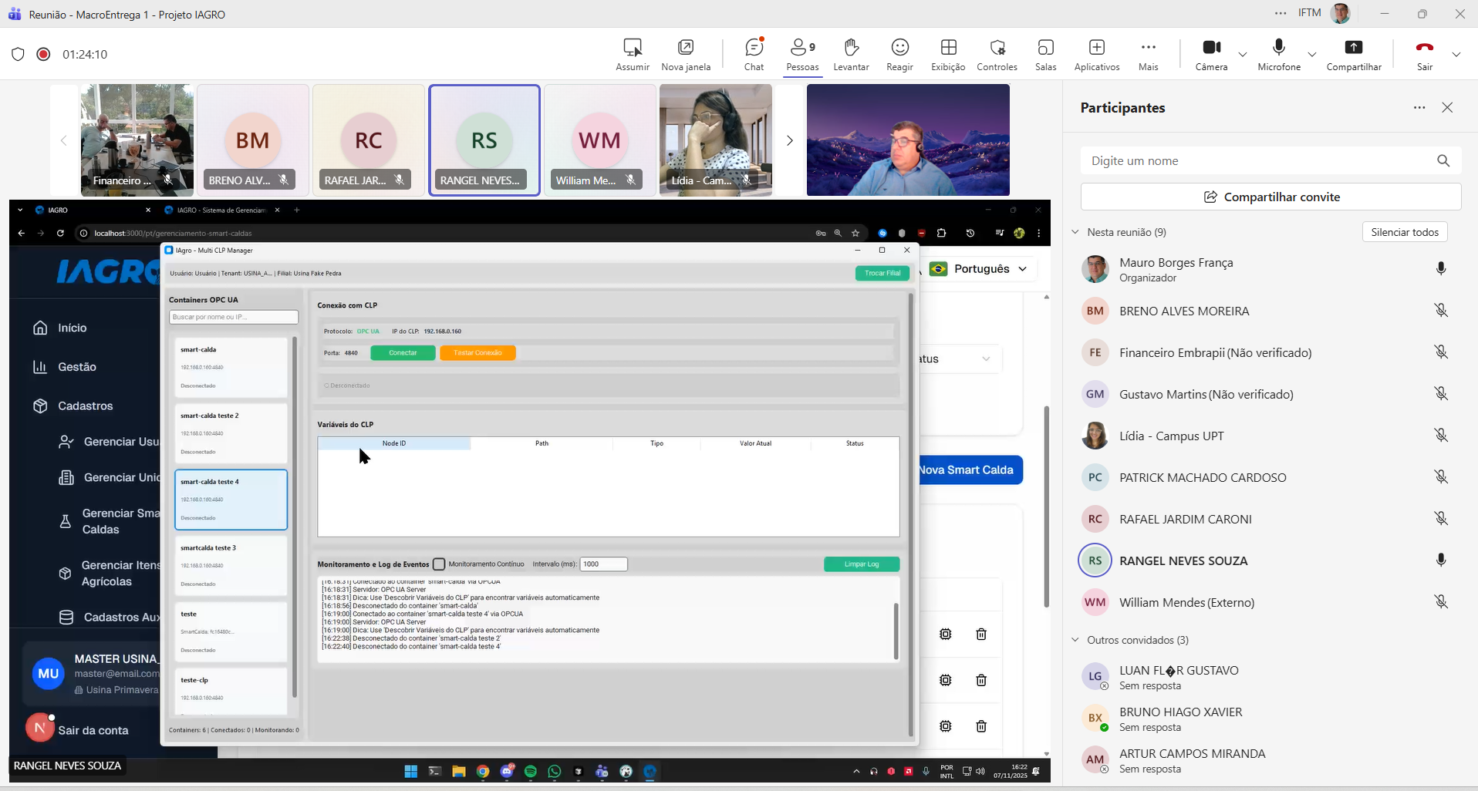The image size is (1478, 791).
Task: Collapse the Outros convidados (3) section
Action: pyautogui.click(x=1075, y=640)
